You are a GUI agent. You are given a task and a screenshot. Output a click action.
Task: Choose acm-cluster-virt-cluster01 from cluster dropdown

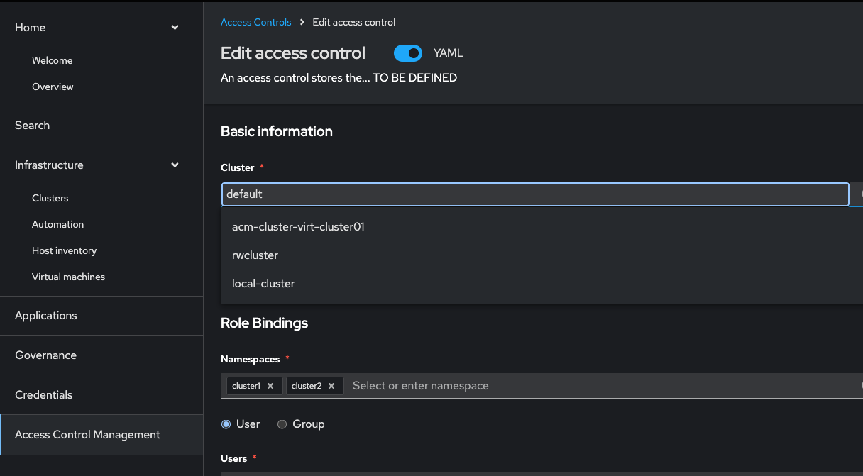point(298,227)
